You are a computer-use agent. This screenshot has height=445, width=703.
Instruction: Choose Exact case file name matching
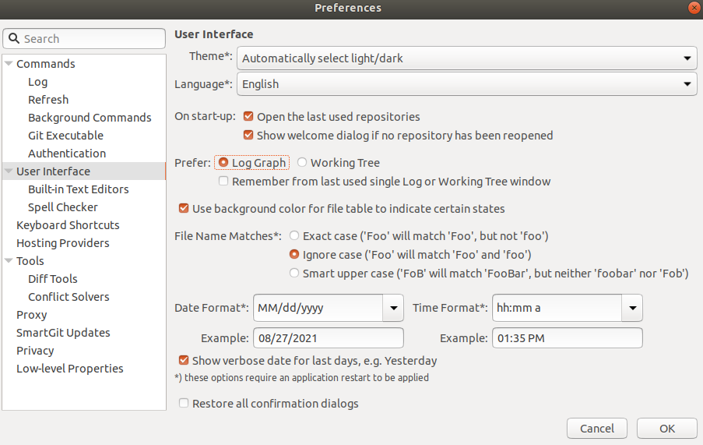(294, 235)
